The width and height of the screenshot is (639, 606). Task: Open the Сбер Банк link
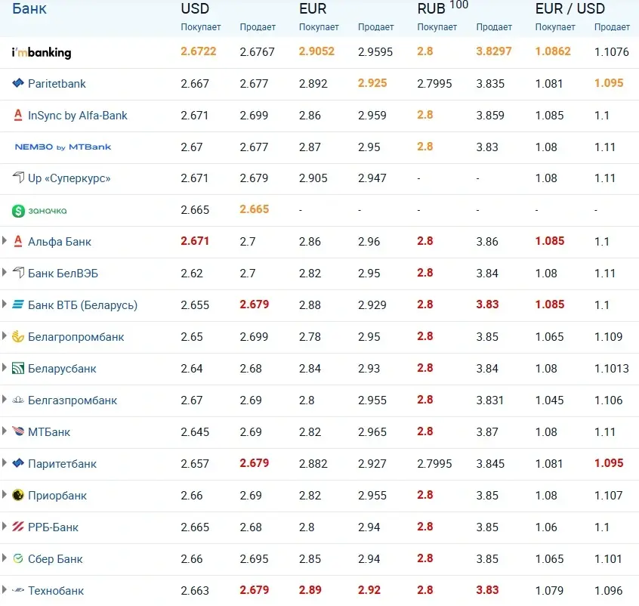pyautogui.click(x=55, y=559)
